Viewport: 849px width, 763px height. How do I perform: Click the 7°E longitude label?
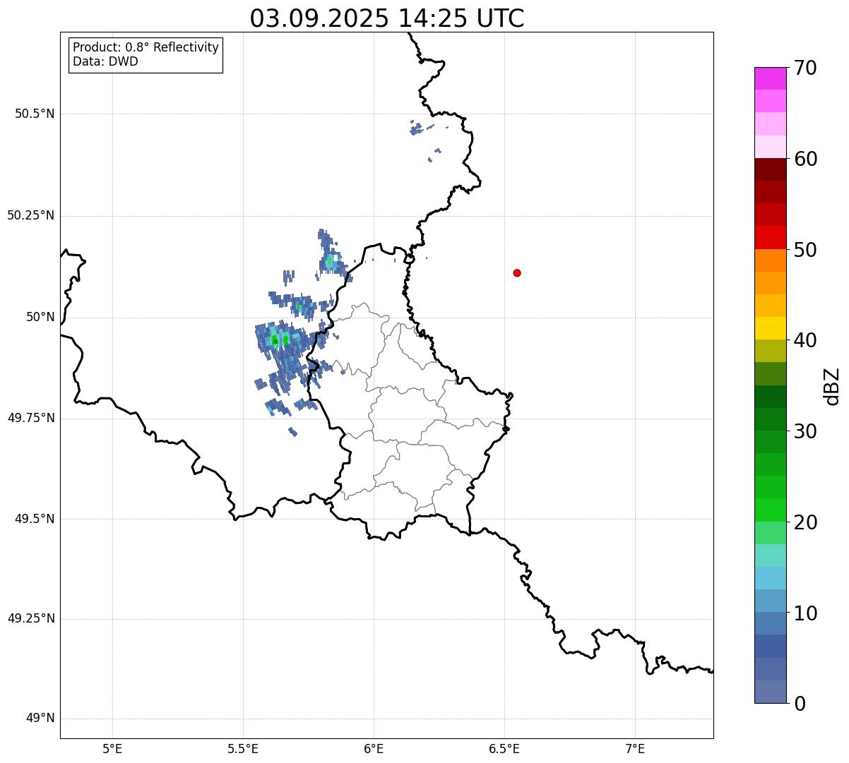click(x=635, y=749)
